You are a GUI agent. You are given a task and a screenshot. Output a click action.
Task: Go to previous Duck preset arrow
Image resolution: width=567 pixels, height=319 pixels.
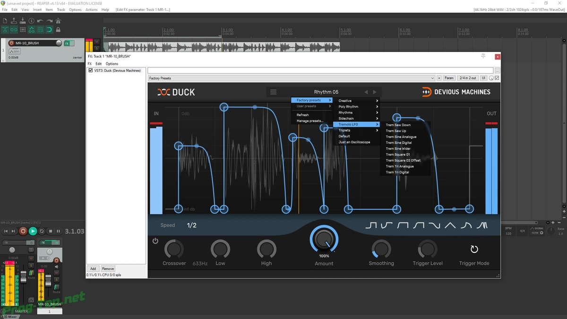pos(366,92)
